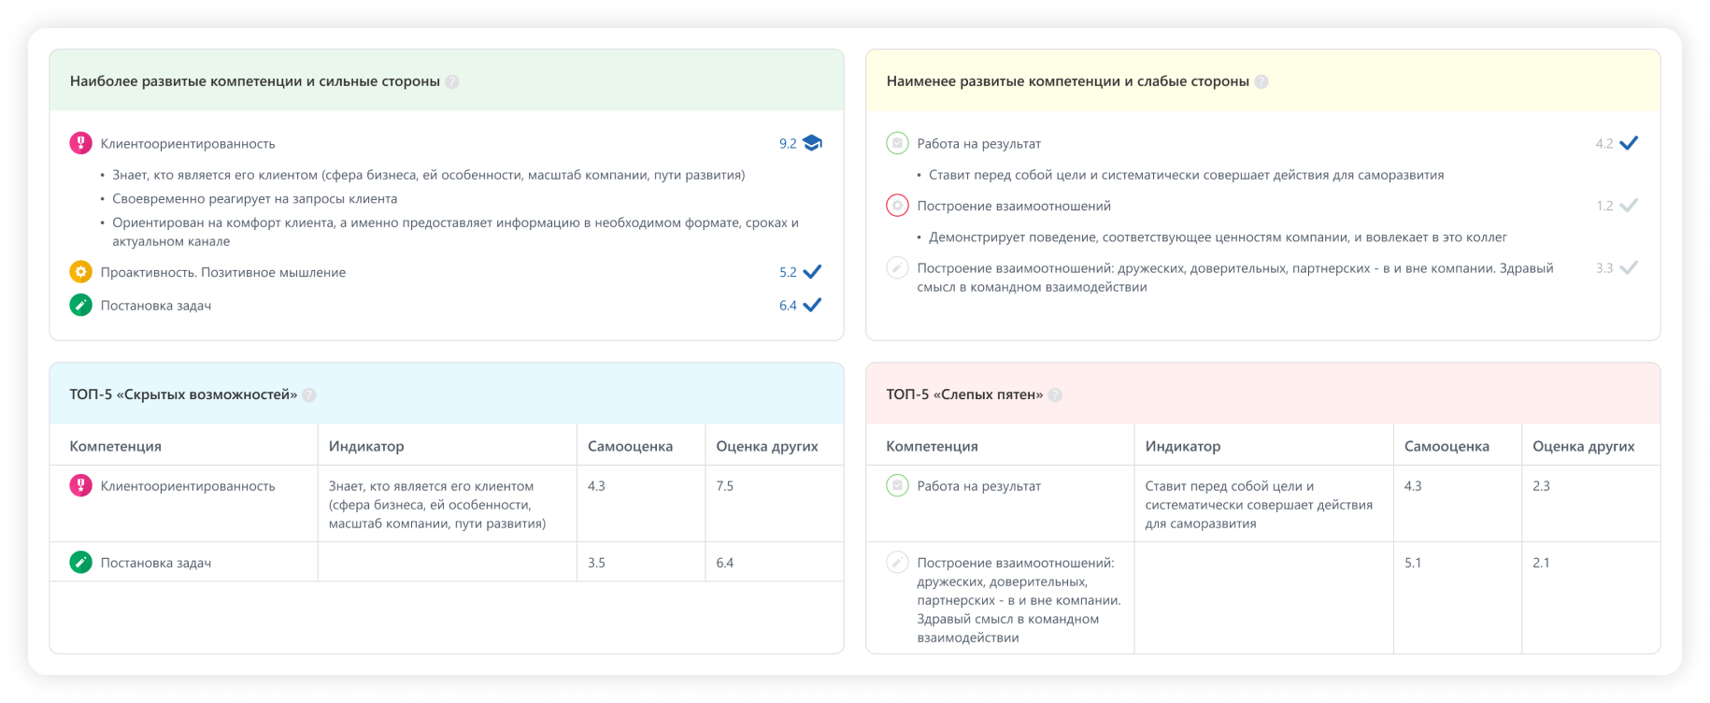
Task: Click score value 9.2
Action: [788, 144]
